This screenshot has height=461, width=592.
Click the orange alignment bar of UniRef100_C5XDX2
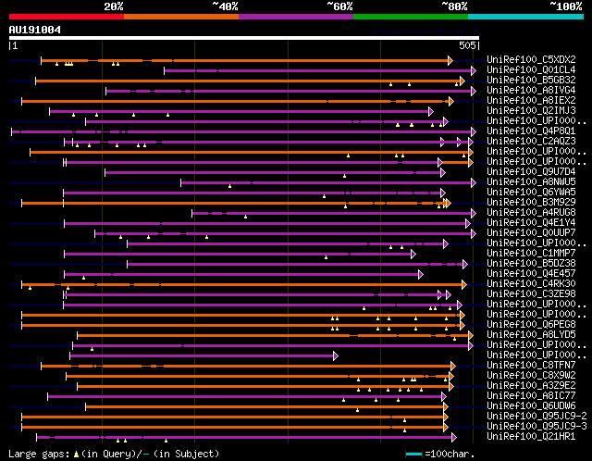[245, 60]
